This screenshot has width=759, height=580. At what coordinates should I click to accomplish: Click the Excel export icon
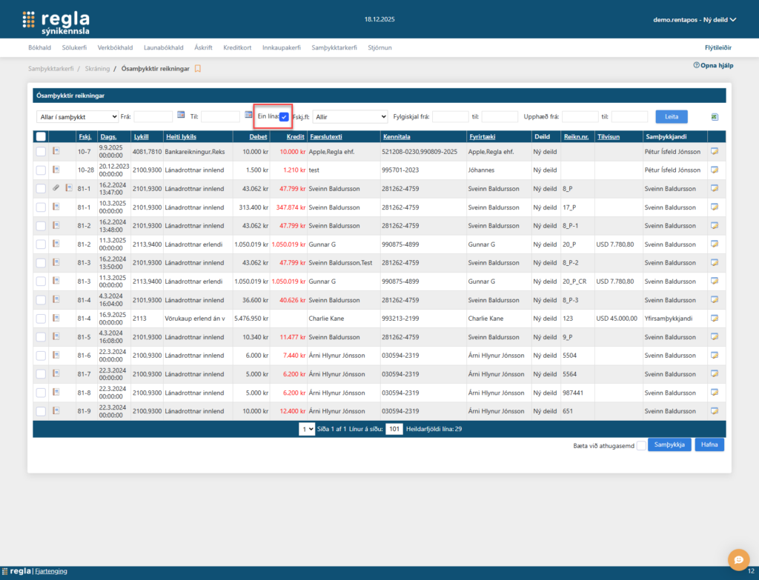[715, 117]
